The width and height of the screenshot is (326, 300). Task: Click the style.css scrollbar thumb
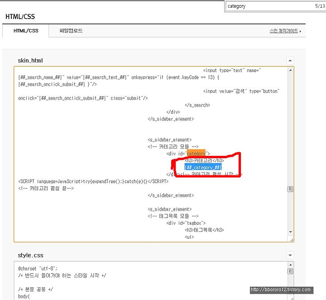click(x=290, y=271)
